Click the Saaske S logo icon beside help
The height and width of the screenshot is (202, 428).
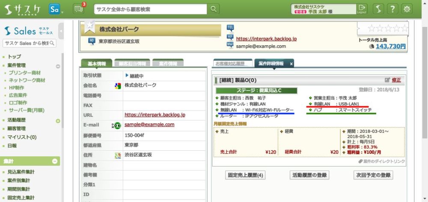(x=378, y=9)
